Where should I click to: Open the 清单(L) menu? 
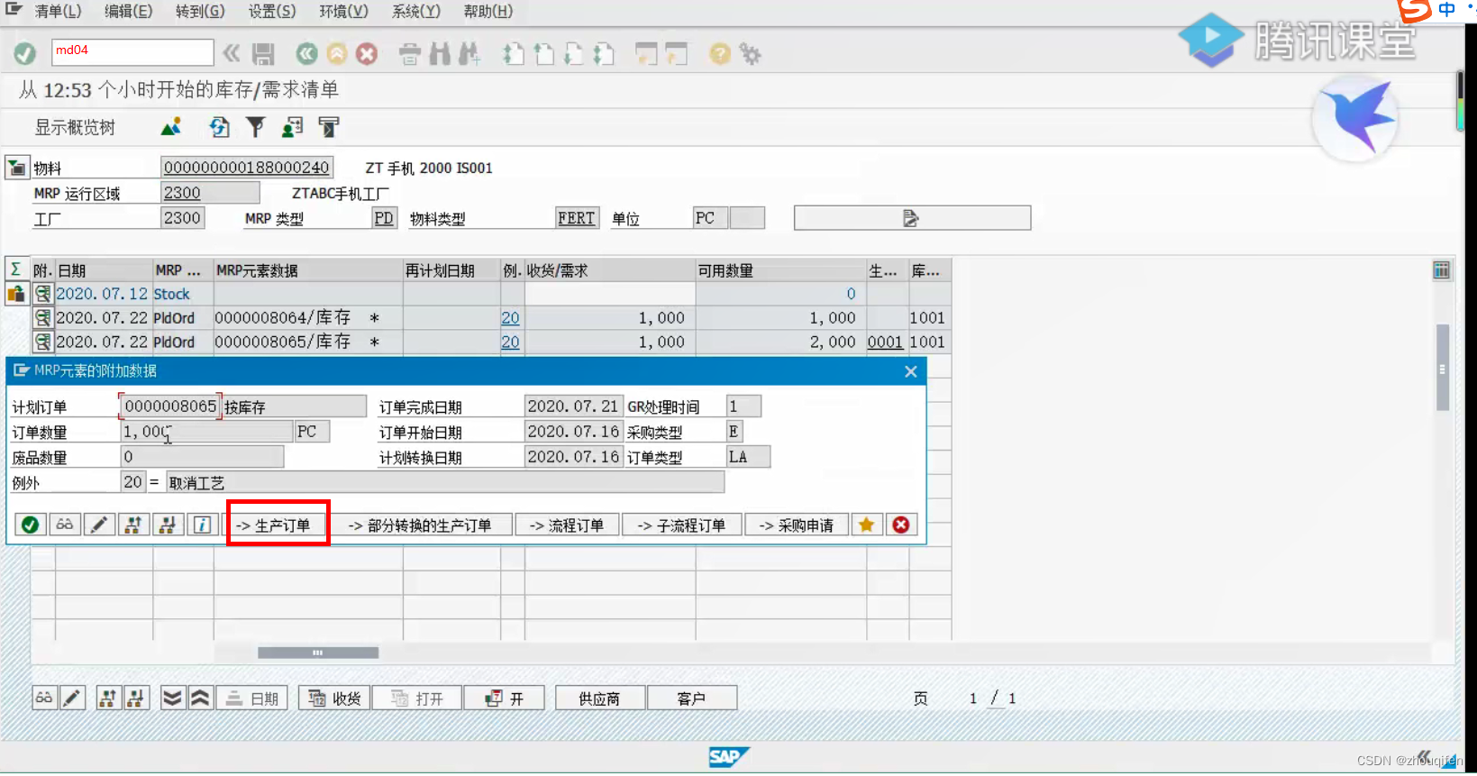[x=58, y=12]
